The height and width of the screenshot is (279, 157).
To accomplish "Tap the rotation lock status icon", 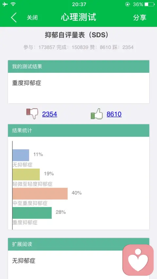I will [128, 4].
